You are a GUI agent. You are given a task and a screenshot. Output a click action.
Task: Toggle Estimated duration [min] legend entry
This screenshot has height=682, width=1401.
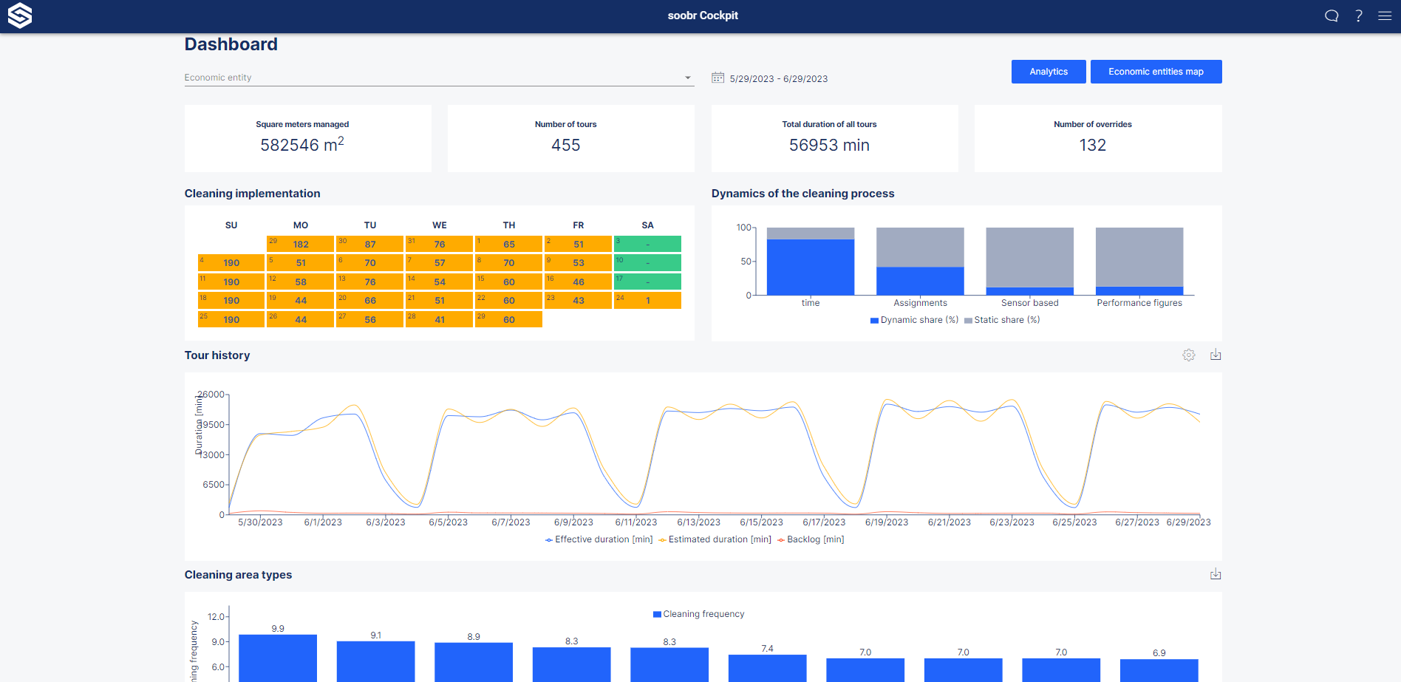715,539
